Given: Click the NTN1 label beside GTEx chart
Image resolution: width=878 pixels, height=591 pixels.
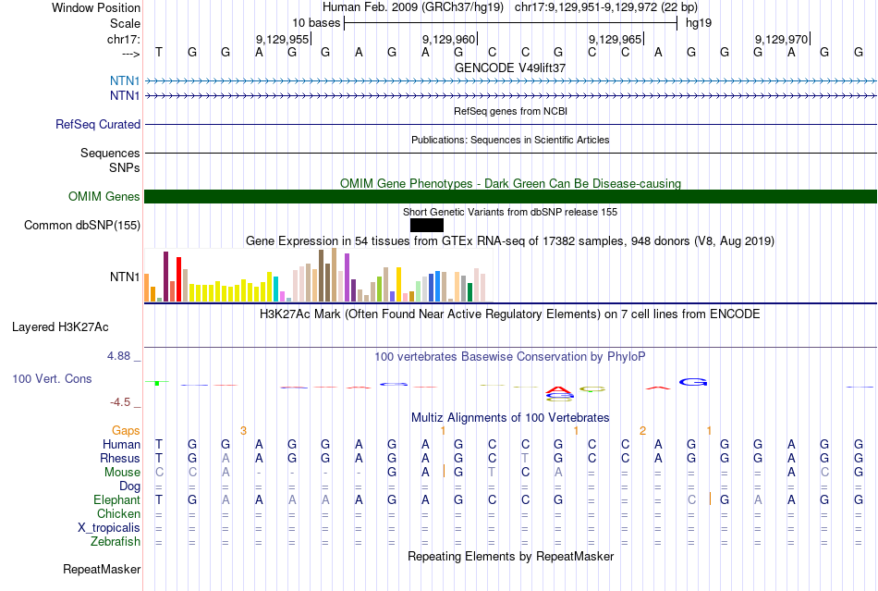Looking at the screenshot, I should click(x=125, y=277).
